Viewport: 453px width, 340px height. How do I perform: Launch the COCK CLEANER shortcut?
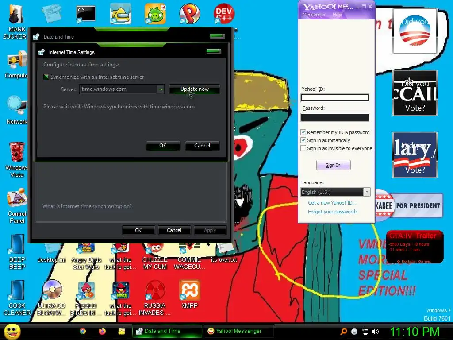point(16,290)
